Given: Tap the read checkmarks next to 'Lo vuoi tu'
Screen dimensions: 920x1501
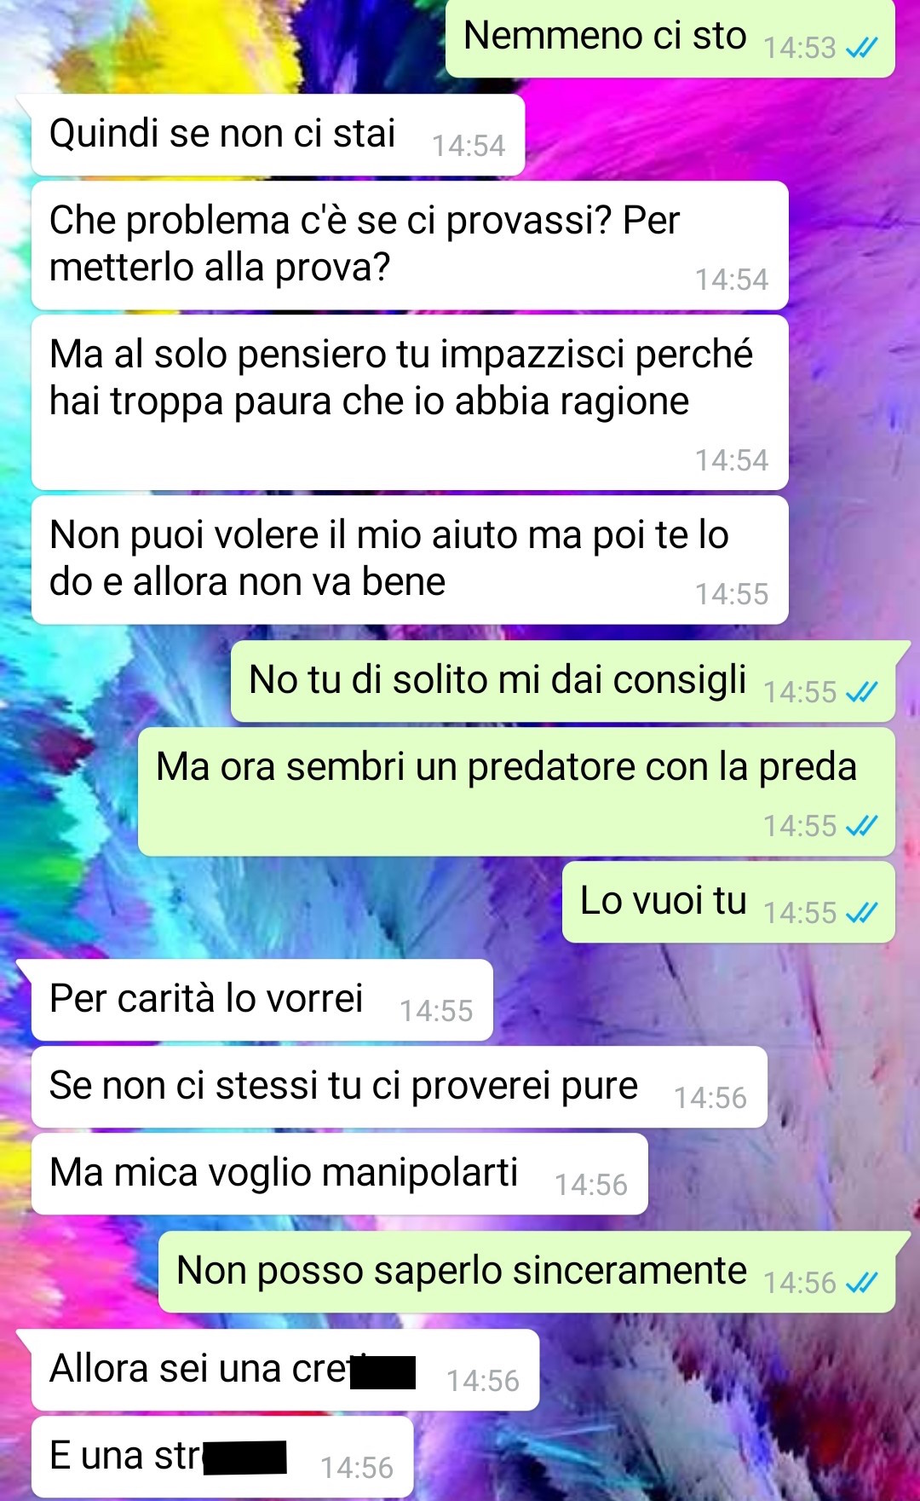Looking at the screenshot, I should point(861,913).
